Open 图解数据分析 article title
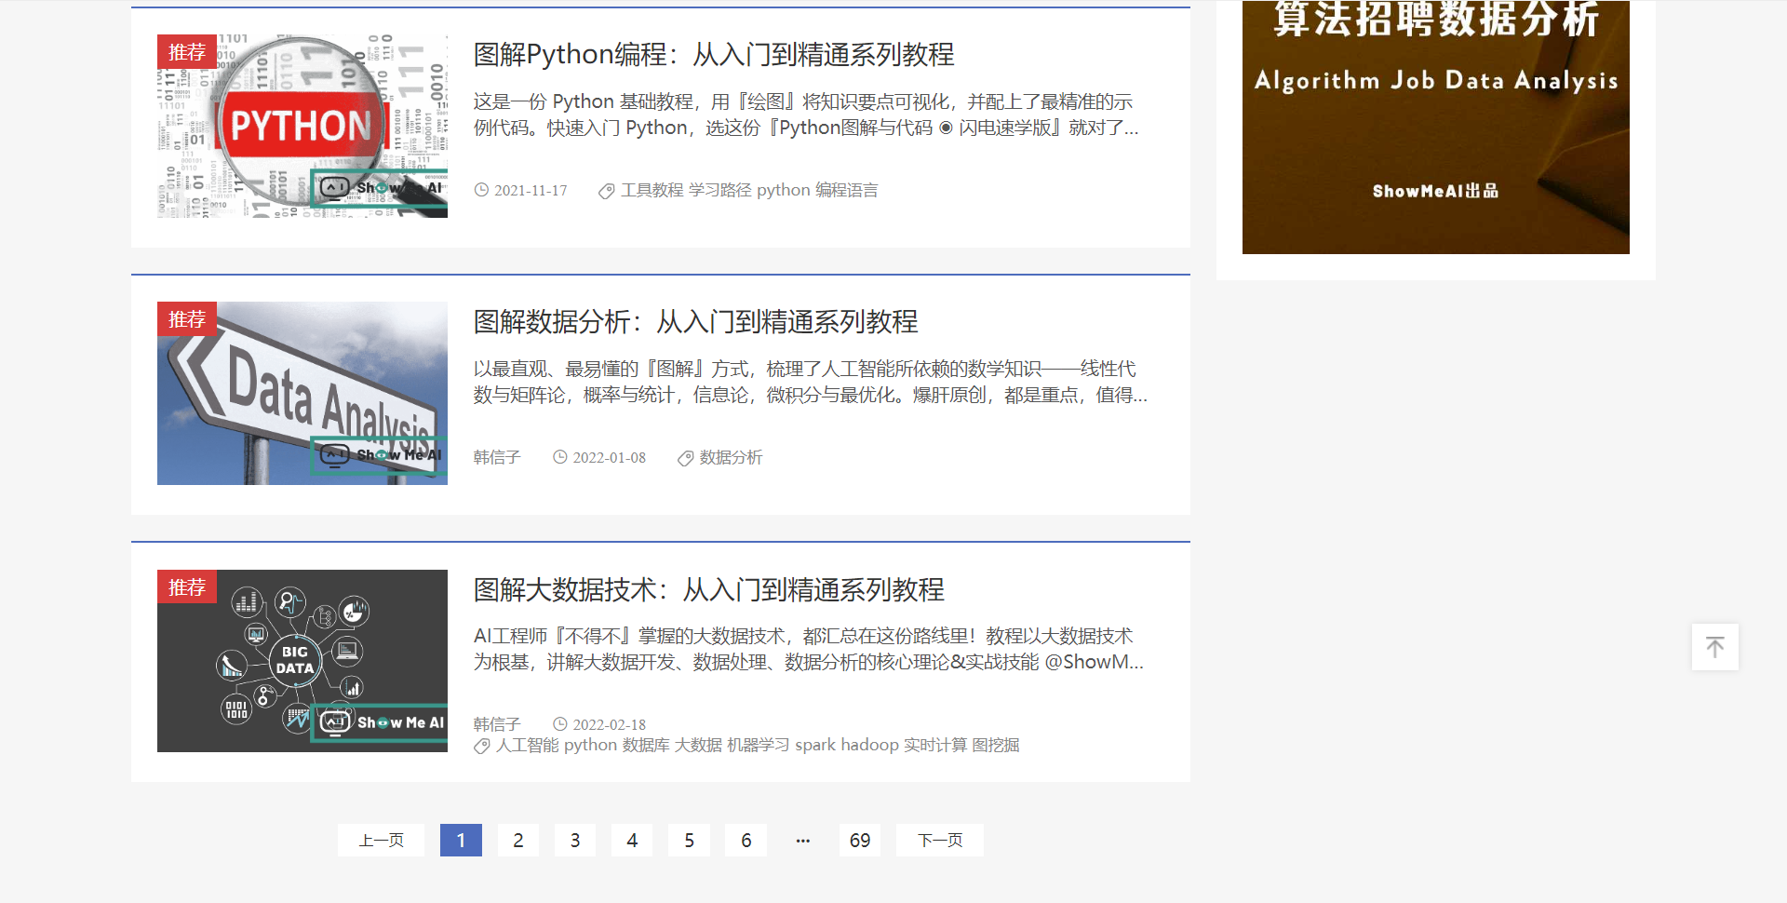Image resolution: width=1787 pixels, height=903 pixels. click(x=695, y=322)
